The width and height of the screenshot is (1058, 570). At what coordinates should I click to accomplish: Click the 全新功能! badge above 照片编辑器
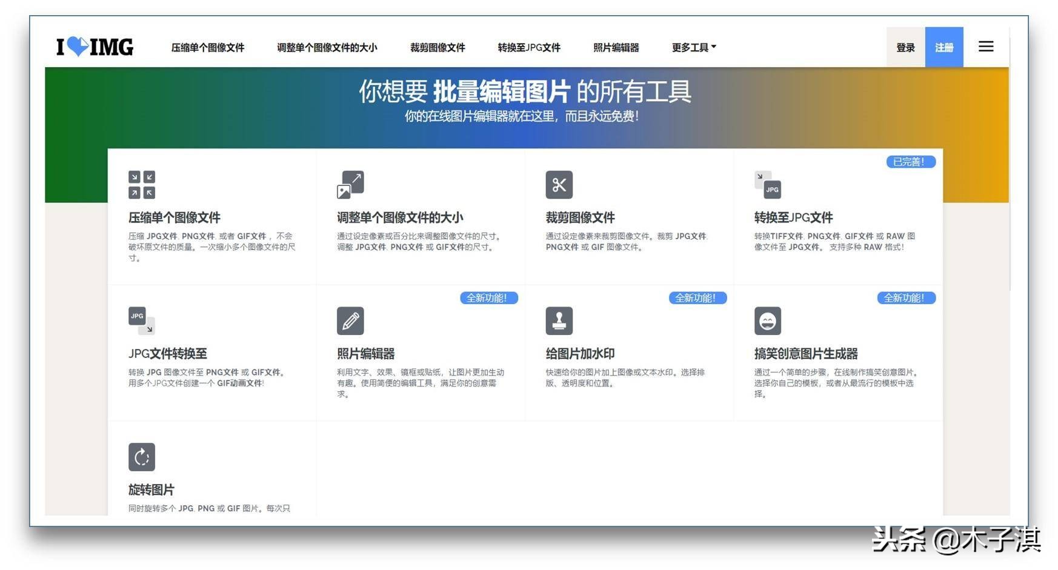click(490, 298)
